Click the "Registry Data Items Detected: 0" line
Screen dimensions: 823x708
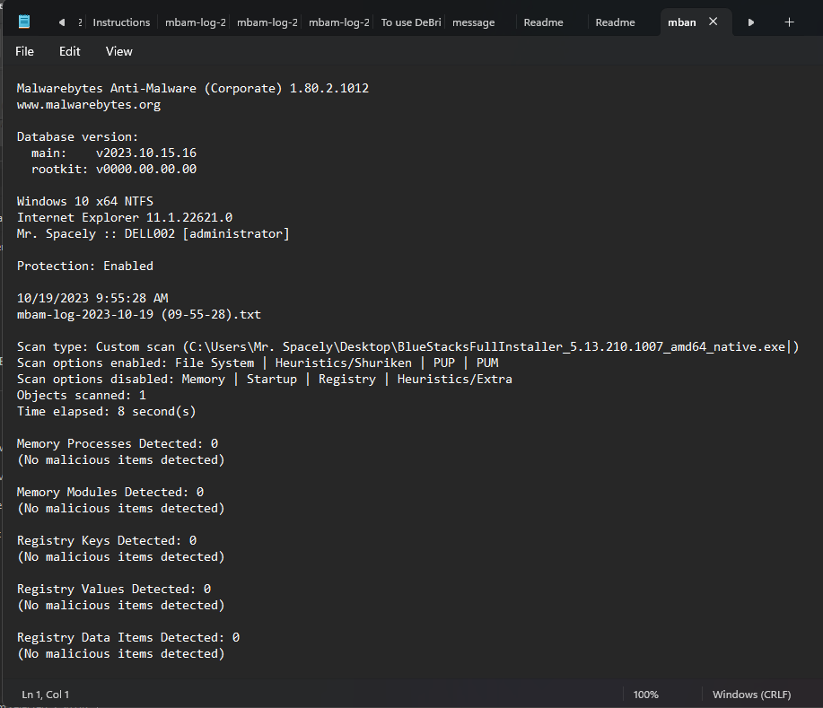click(128, 638)
